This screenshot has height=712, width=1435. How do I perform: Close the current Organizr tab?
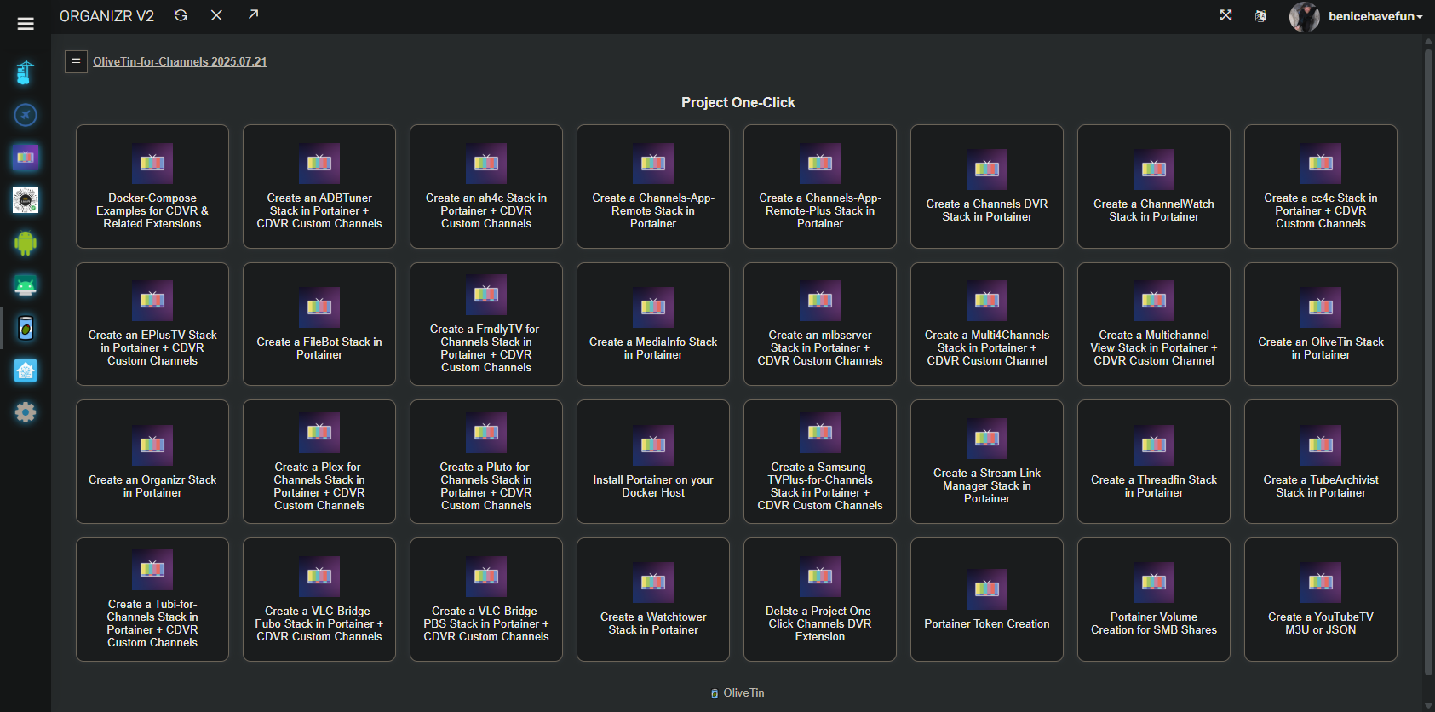pos(216,15)
